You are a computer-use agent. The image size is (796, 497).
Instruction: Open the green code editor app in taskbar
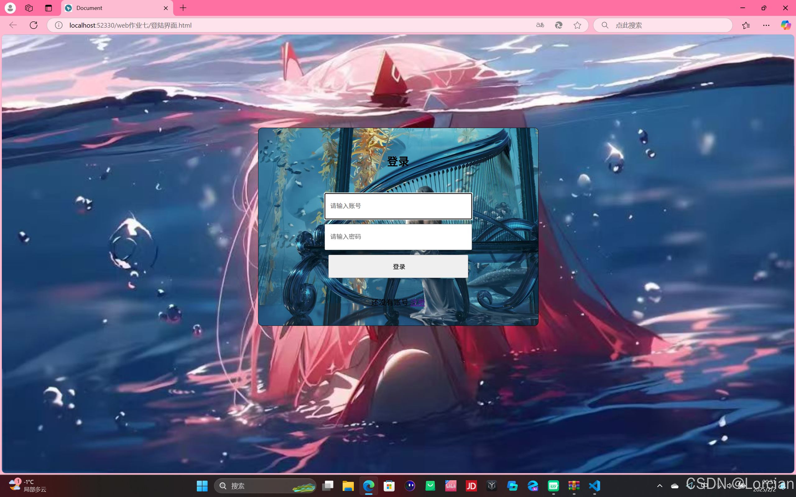pos(553,486)
